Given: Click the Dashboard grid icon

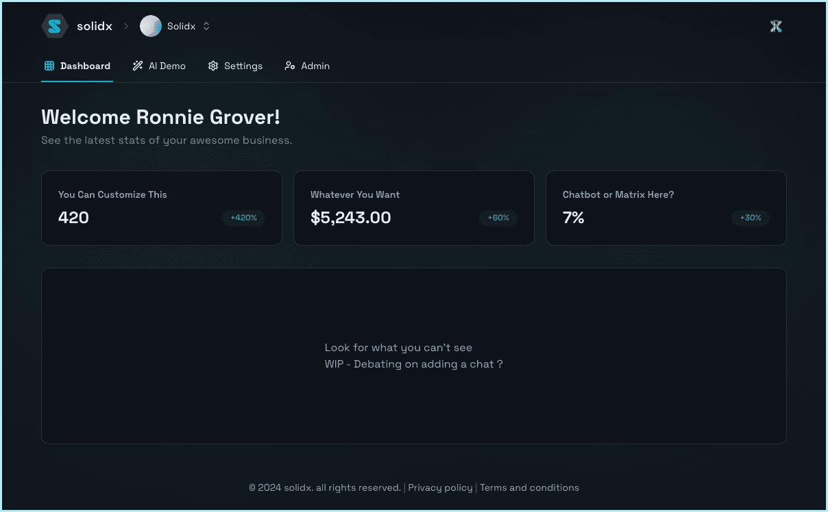Looking at the screenshot, I should 49,66.
